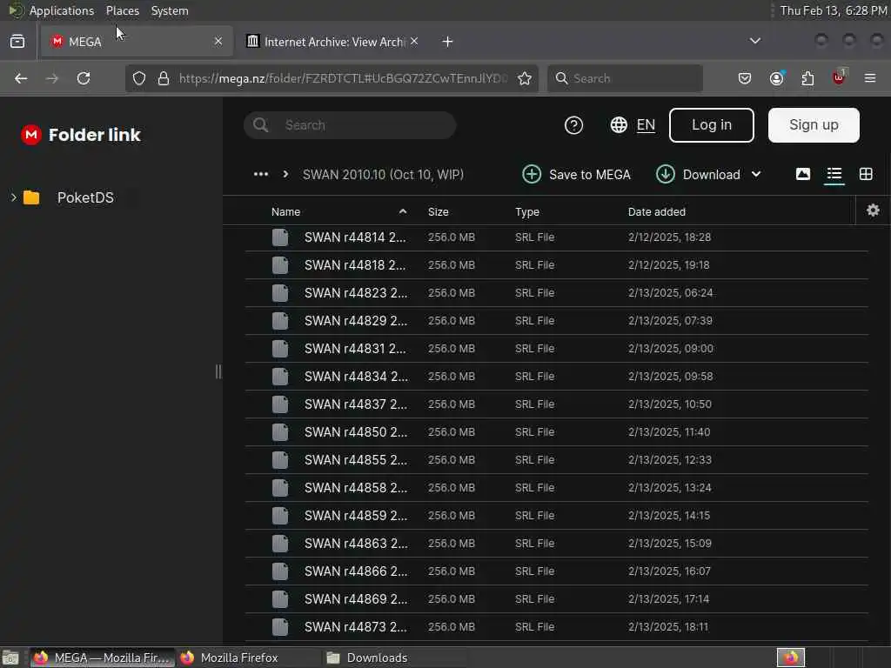Image resolution: width=891 pixels, height=668 pixels.
Task: Select file SWAN r44866 2...
Action: 556,571
